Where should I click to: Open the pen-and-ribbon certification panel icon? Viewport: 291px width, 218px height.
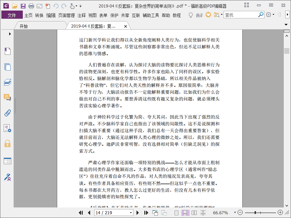[x=7, y=177]
